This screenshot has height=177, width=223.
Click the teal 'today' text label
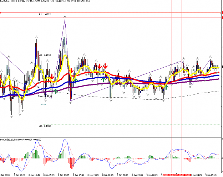tap(43, 104)
